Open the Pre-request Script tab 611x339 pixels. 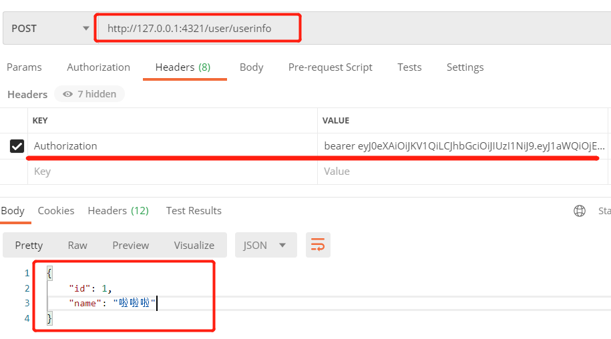(x=330, y=67)
